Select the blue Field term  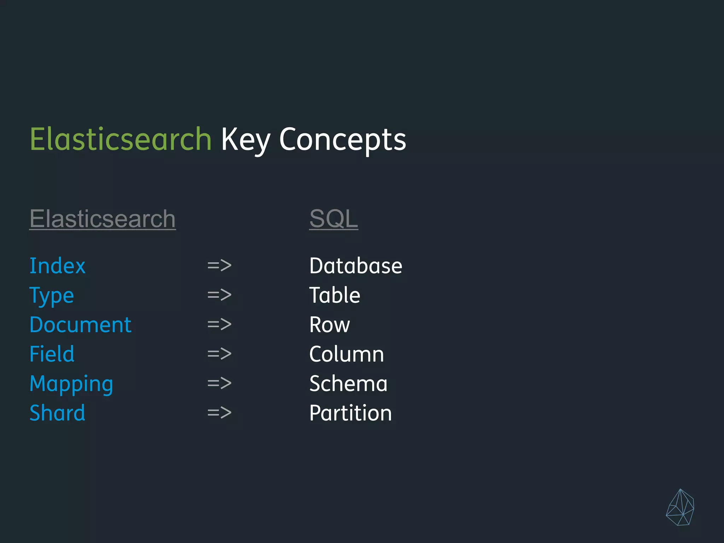pyautogui.click(x=52, y=354)
